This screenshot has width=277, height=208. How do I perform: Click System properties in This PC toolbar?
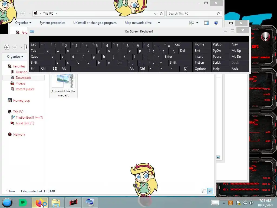(x=52, y=23)
